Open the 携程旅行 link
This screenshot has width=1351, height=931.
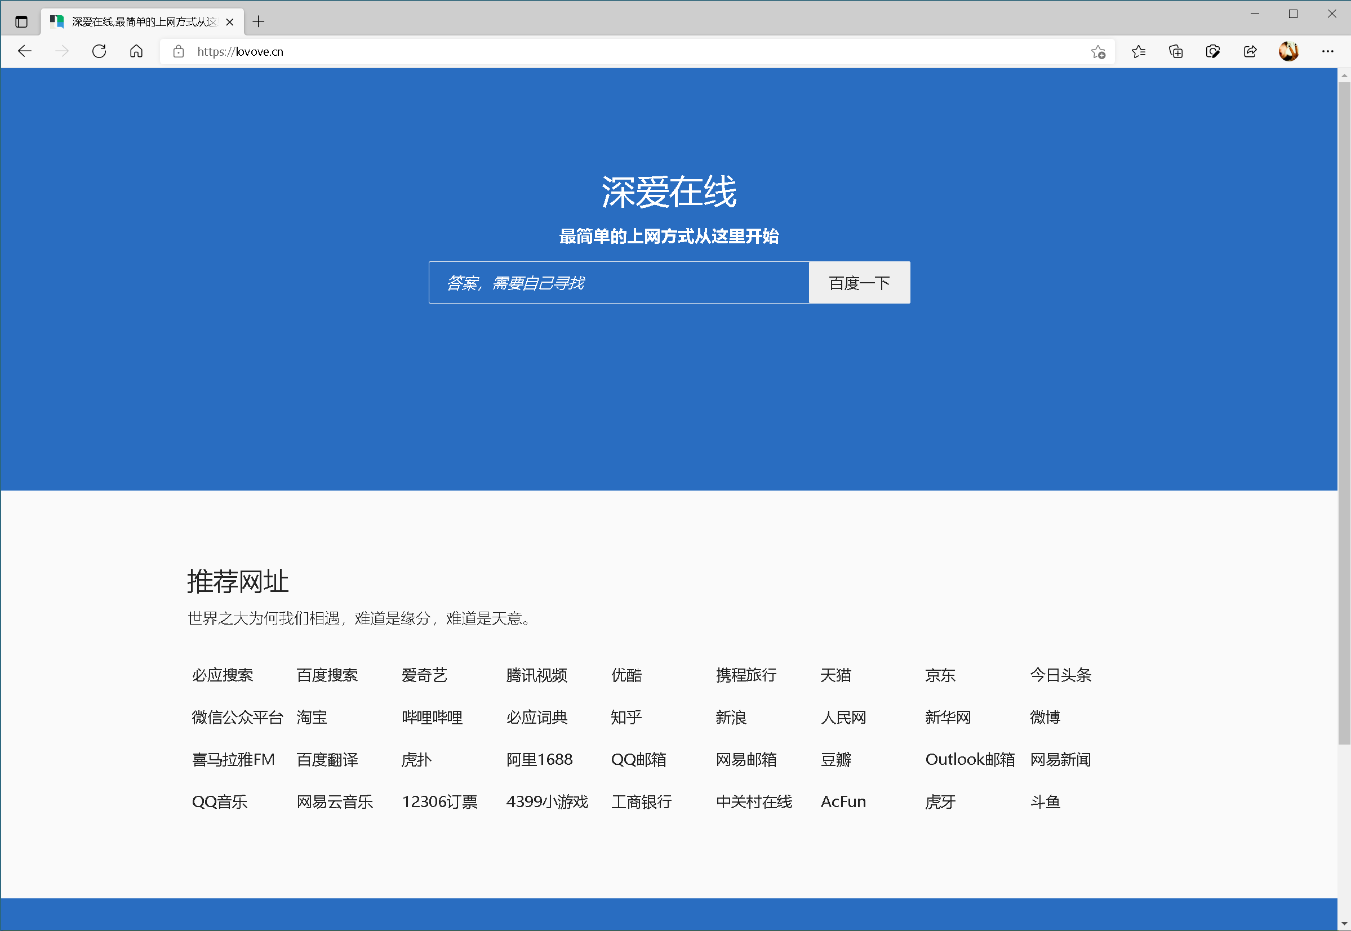pos(746,675)
